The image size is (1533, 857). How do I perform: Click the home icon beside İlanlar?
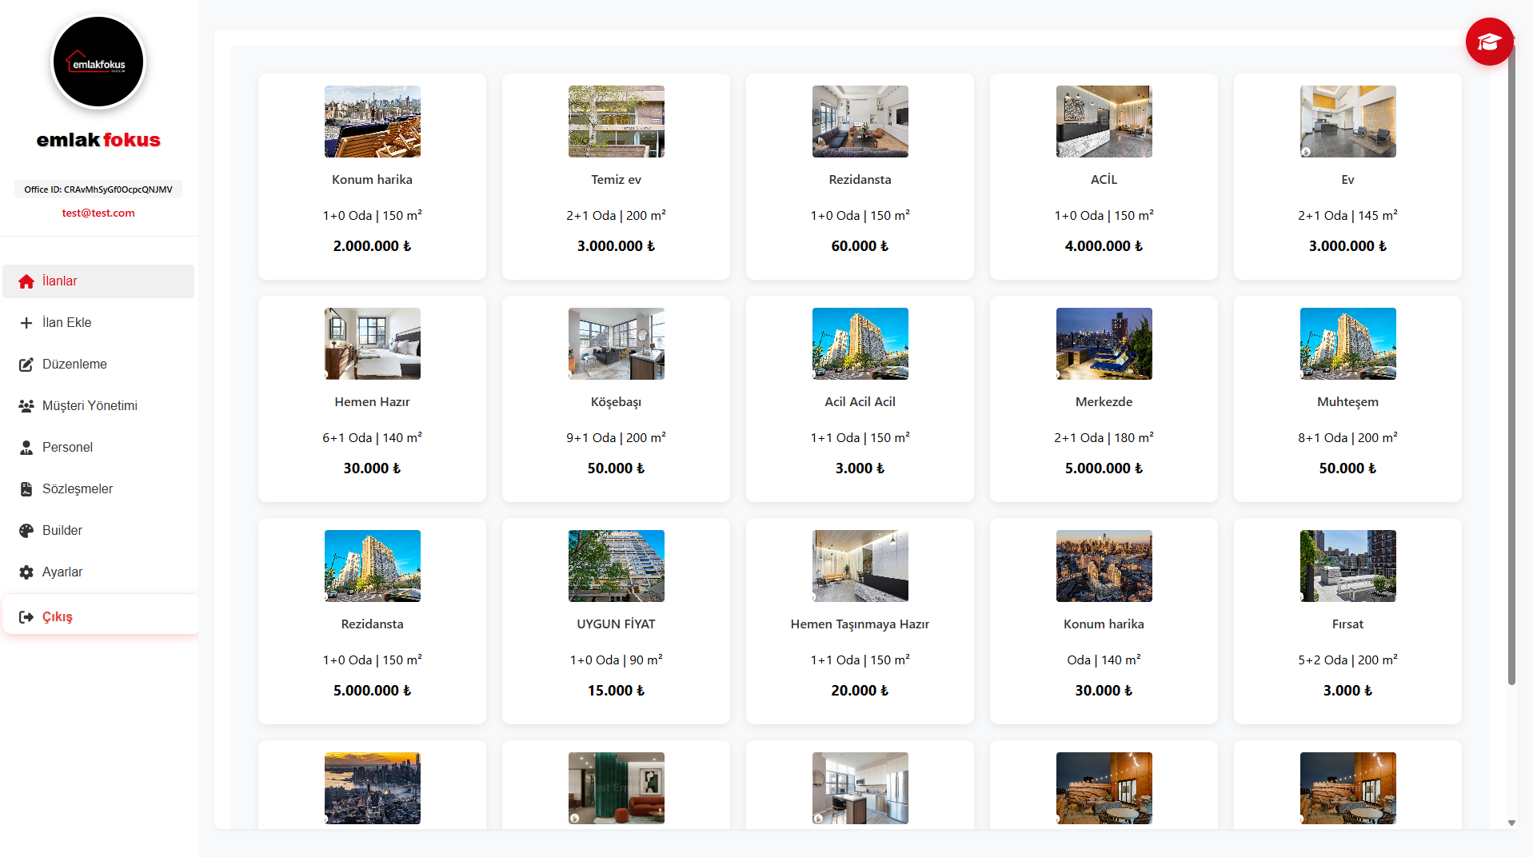click(x=26, y=281)
